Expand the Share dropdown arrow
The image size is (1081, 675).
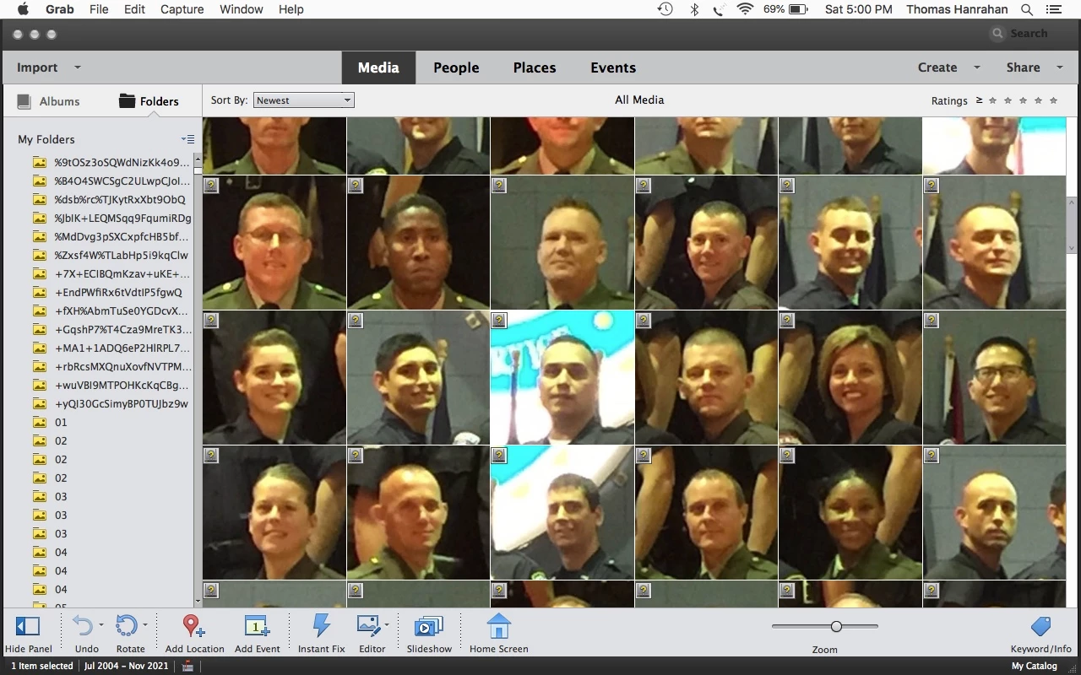click(1060, 67)
